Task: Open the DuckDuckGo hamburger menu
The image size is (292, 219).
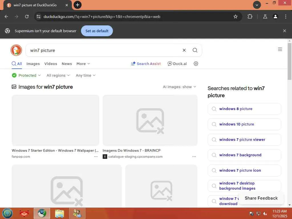Action: pos(280,49)
